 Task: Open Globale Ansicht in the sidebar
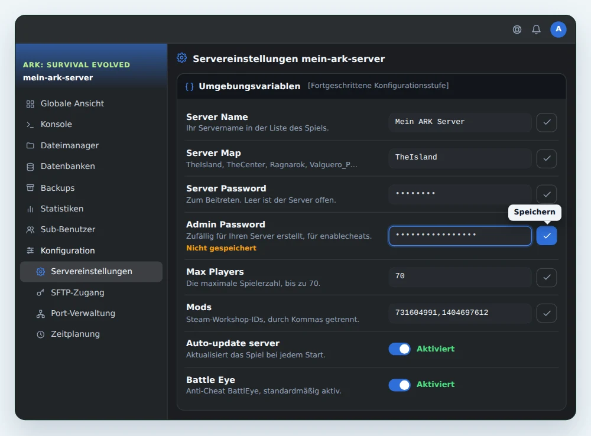coord(91,103)
